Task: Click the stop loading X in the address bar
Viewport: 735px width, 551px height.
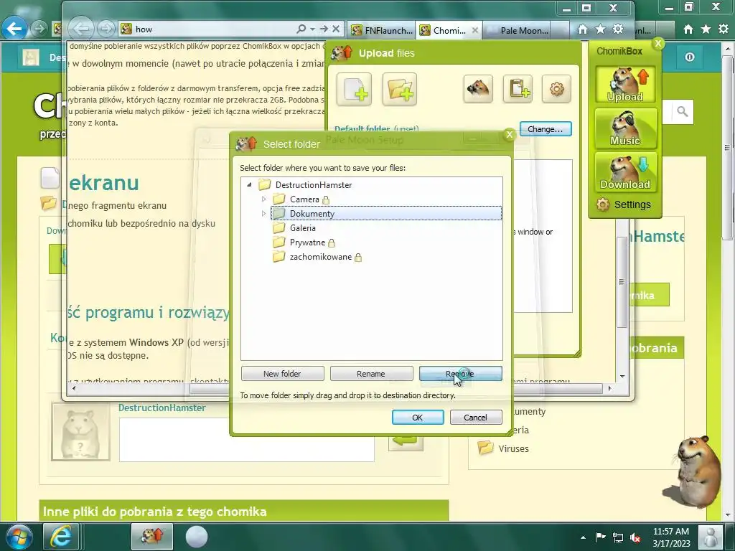Action: tap(336, 29)
